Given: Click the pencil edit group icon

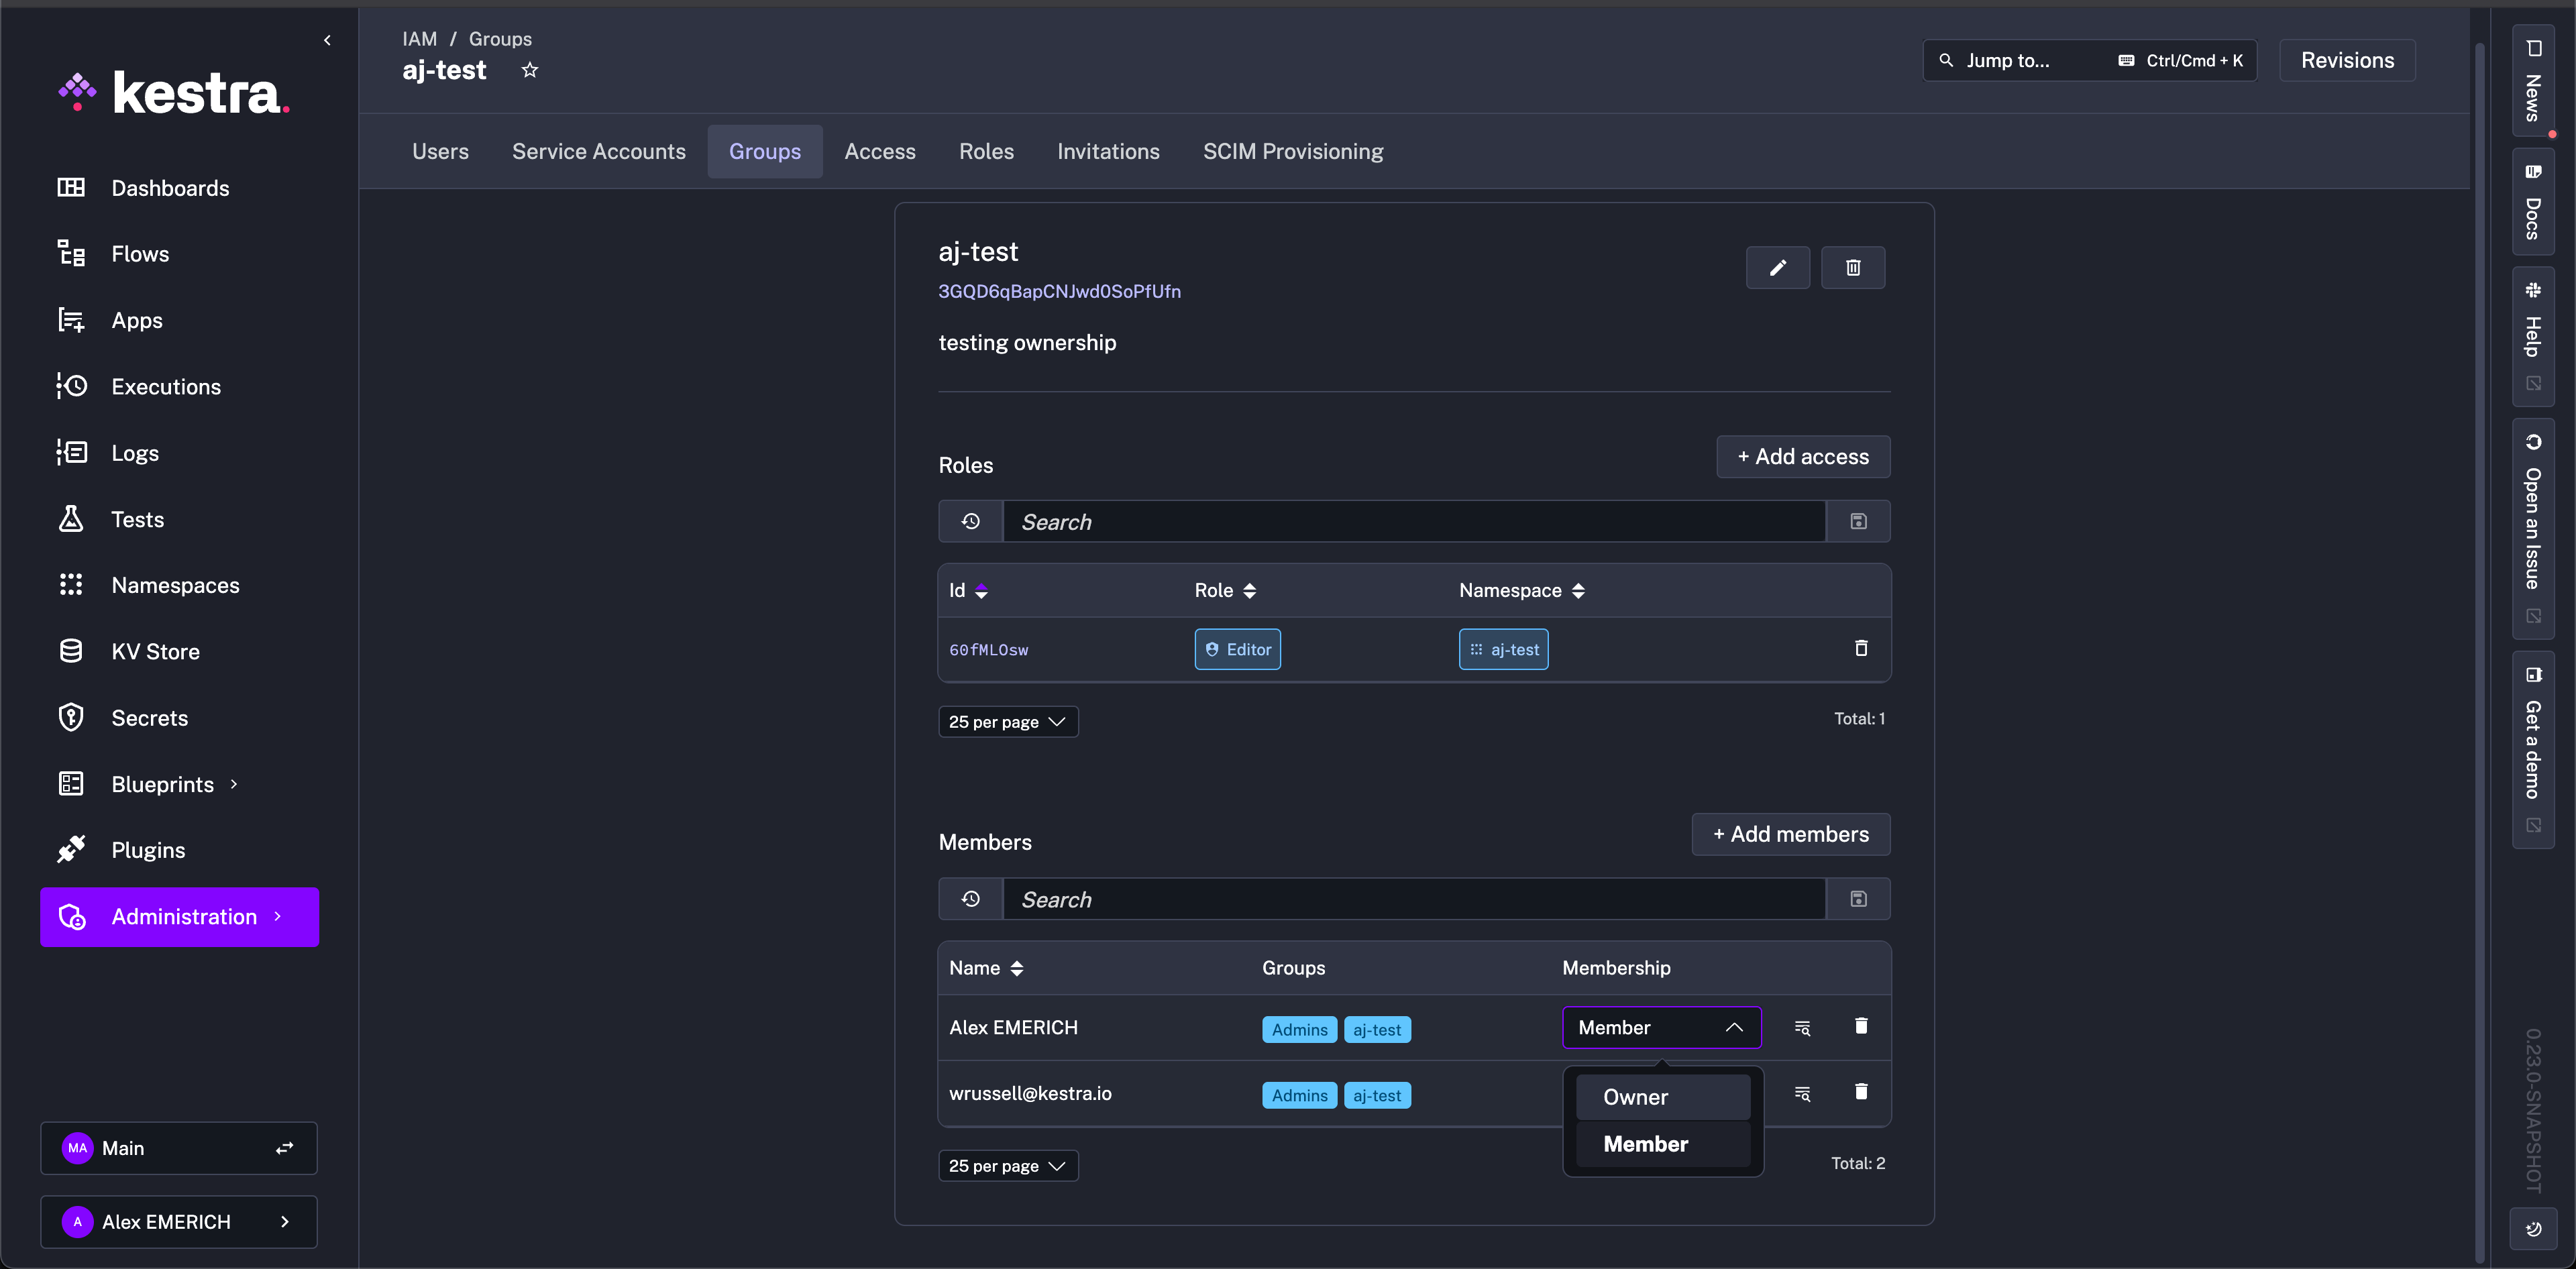Looking at the screenshot, I should tap(1777, 268).
